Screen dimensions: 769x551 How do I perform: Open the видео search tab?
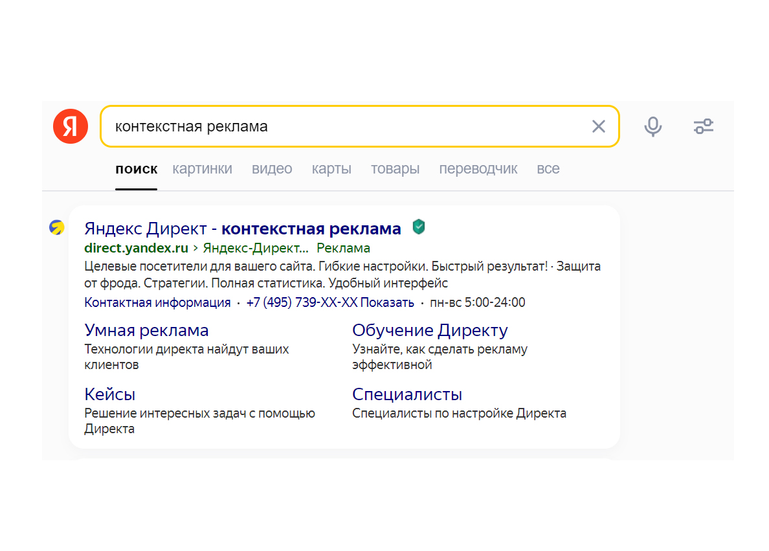pos(271,168)
